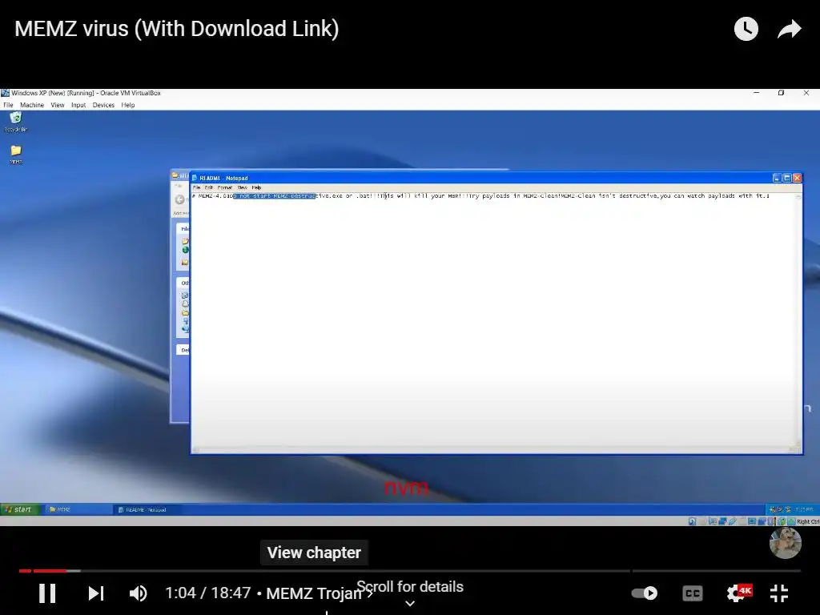Exit full screen mode
This screenshot has width=820, height=615.
(x=779, y=593)
